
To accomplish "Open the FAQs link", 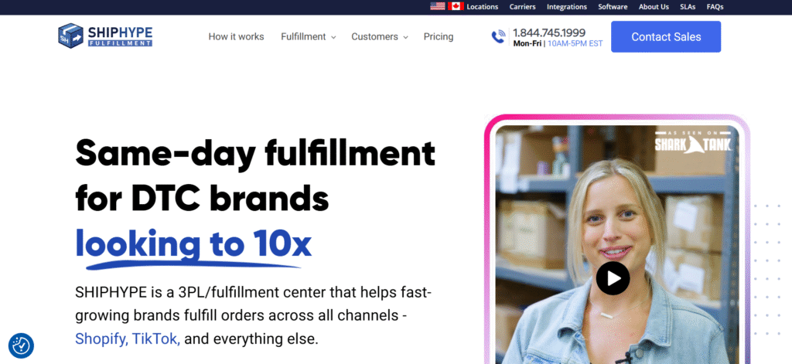I will point(715,7).
